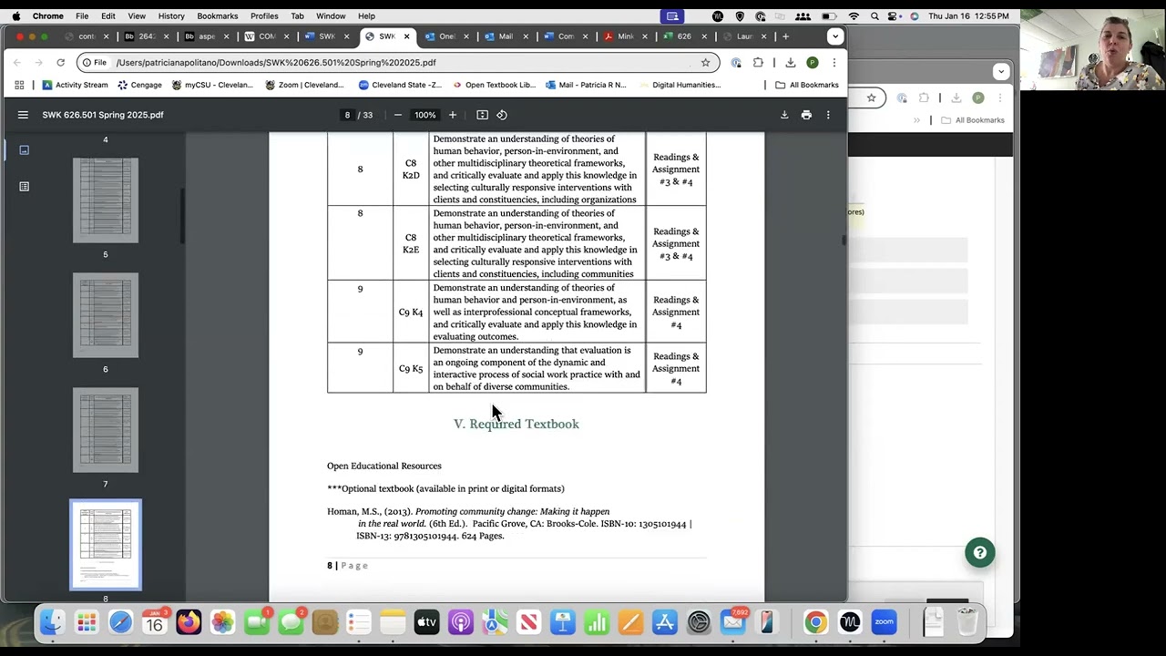Download the SWK 626.501 PDF
Screen dimensions: 1166x656
coord(784,115)
